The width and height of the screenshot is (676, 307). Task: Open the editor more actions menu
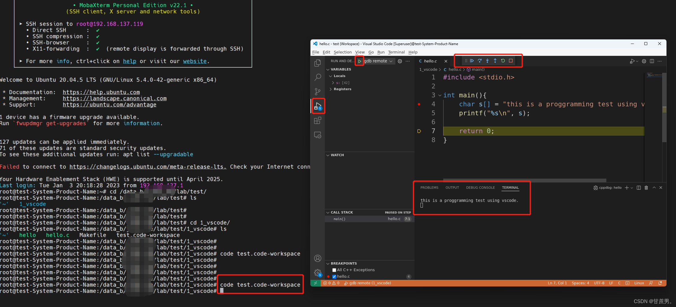[660, 61]
